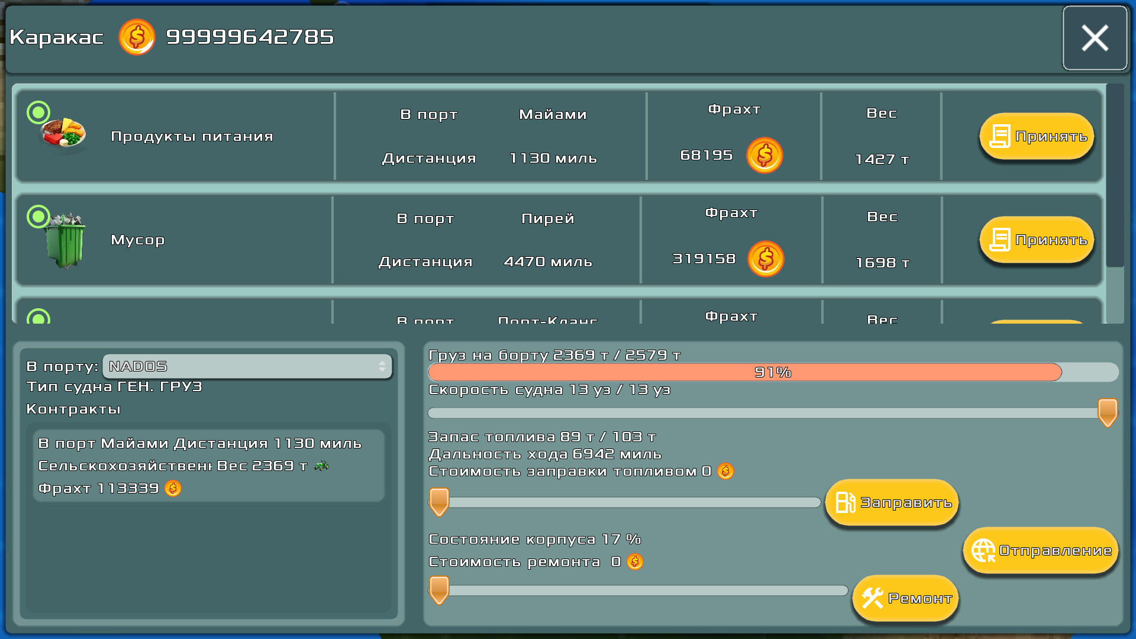
Task: Click the Каракас port title
Action: [x=56, y=37]
